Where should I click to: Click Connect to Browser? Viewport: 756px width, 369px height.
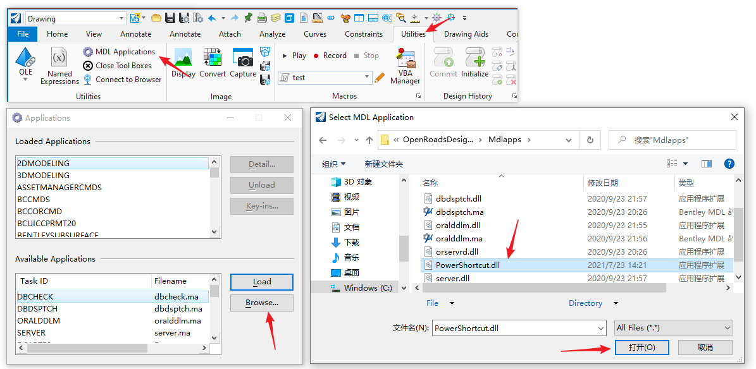pyautogui.click(x=123, y=80)
